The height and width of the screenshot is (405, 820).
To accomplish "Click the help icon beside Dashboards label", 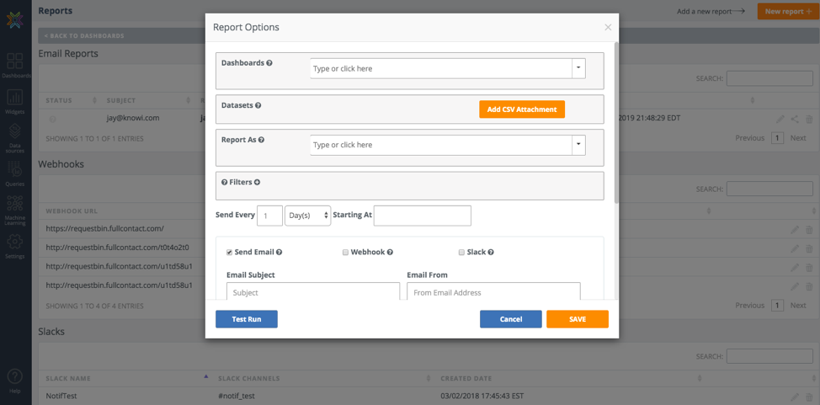I will click(x=269, y=63).
